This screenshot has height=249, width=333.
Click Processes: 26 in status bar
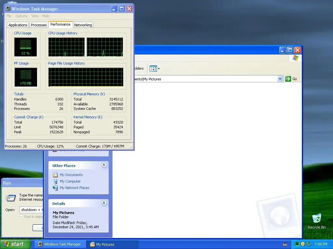[16, 146]
